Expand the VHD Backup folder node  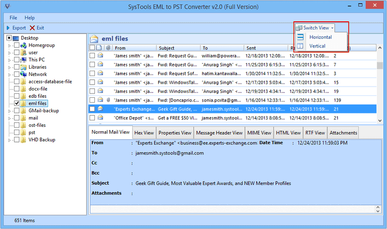pyautogui.click(x=9, y=139)
